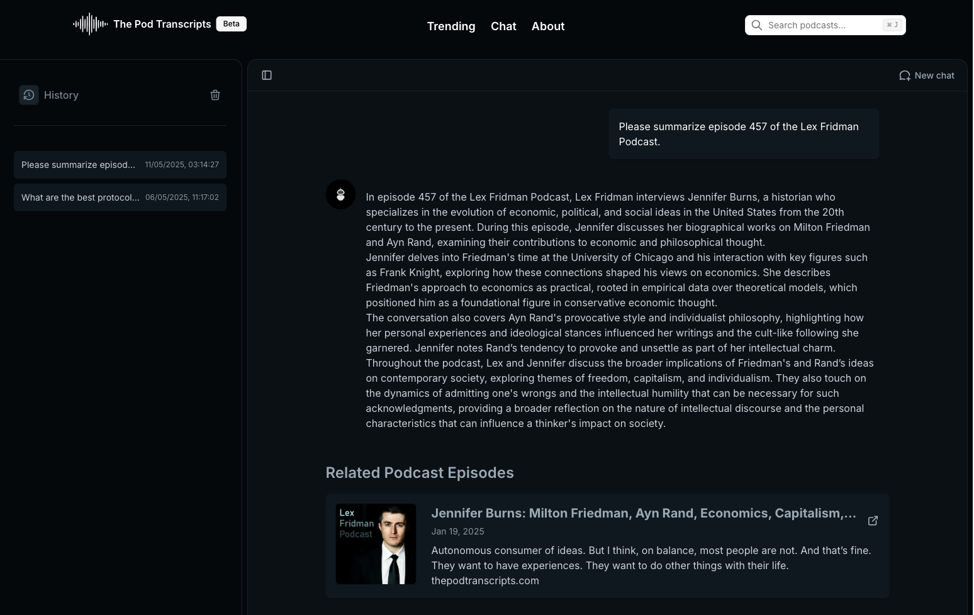Click timestamp 06/05/2025, 11:17:02

pyautogui.click(x=182, y=197)
